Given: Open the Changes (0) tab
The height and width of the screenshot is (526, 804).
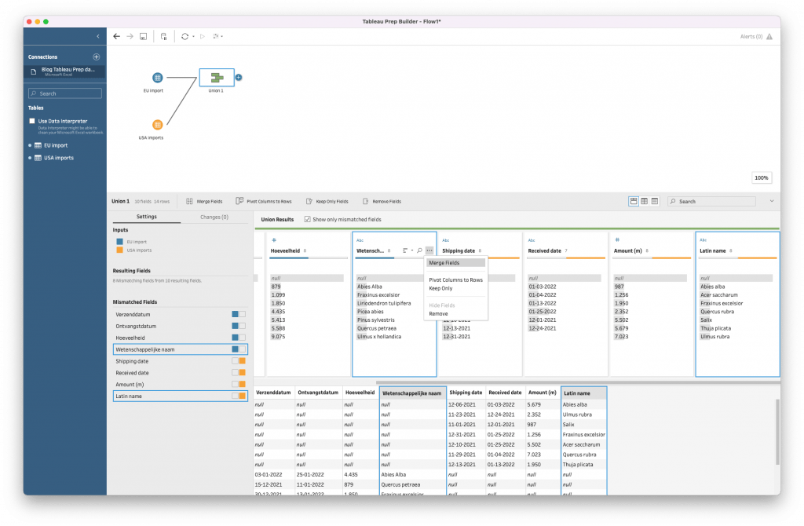Looking at the screenshot, I should 214,217.
